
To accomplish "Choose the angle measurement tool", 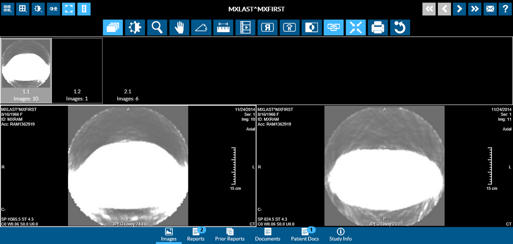I will click(201, 28).
